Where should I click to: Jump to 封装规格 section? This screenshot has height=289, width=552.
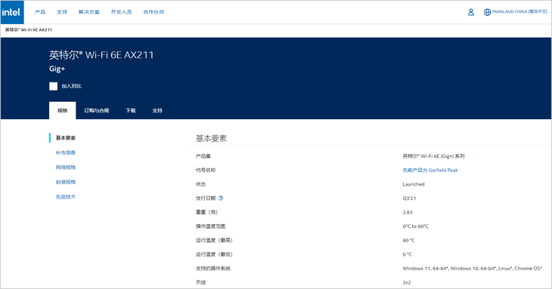[66, 182]
